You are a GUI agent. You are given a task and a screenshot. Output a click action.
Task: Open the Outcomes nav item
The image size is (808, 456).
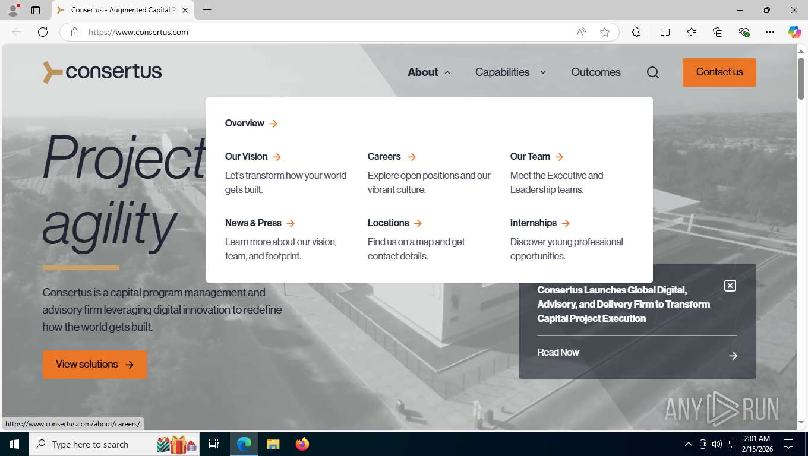pyautogui.click(x=596, y=72)
